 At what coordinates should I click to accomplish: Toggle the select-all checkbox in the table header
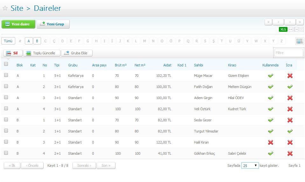pos(6,64)
